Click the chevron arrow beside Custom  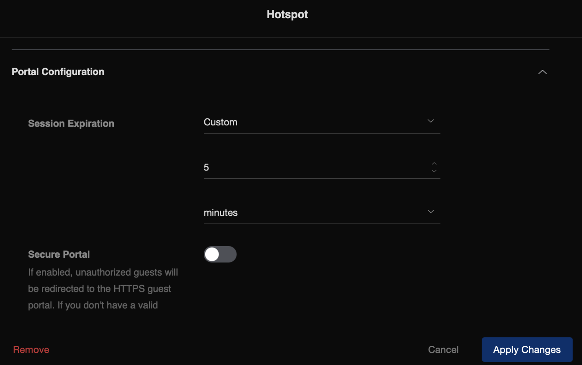(431, 121)
